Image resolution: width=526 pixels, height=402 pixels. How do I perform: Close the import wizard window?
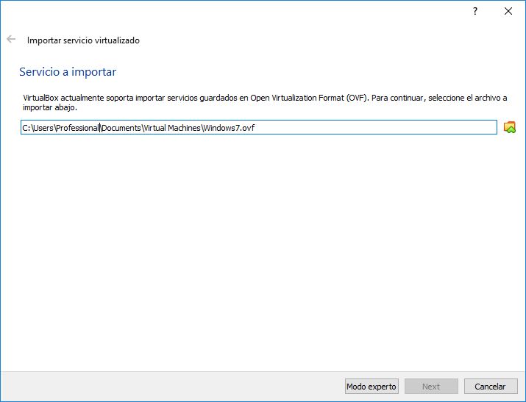pos(508,11)
